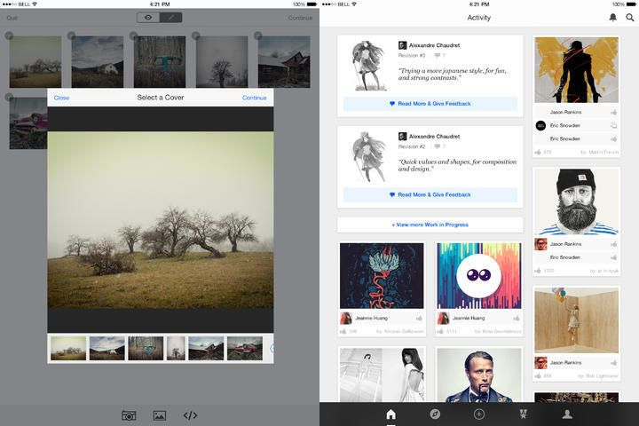Select the field trees thumbnail in the cover filmstrip

coord(68,348)
